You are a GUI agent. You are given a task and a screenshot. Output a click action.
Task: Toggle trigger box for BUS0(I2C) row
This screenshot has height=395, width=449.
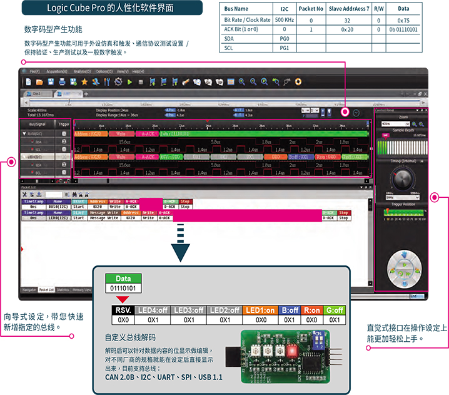click(64, 133)
